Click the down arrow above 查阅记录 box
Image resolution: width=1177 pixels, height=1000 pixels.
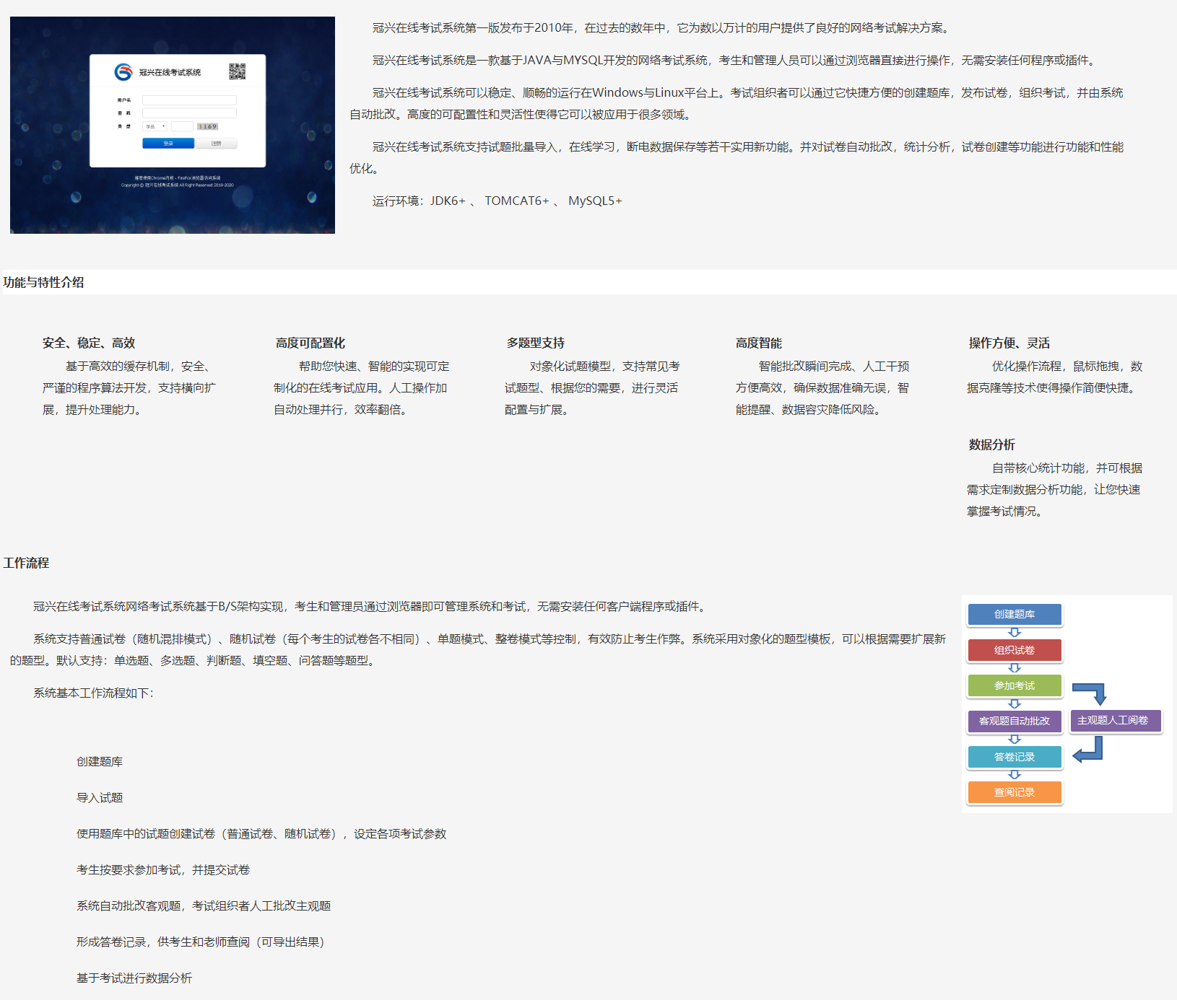click(x=1015, y=775)
